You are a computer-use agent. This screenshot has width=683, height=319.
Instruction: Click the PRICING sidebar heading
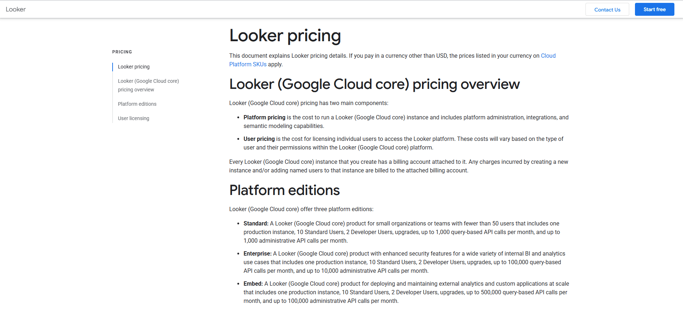click(x=122, y=52)
